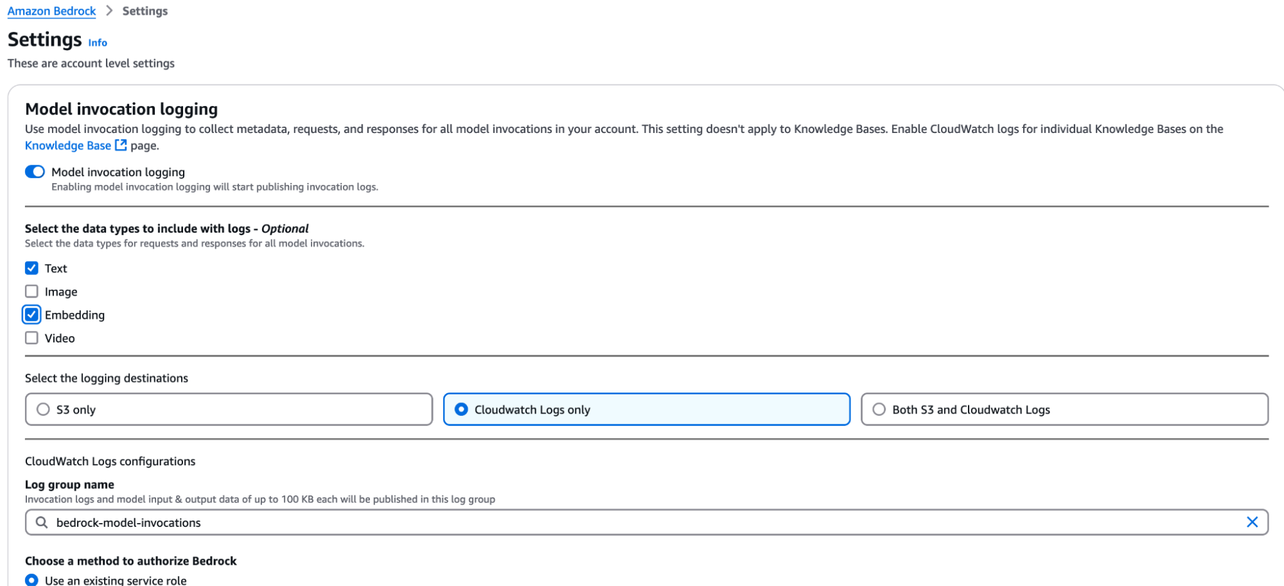The height and width of the screenshot is (586, 1284).
Task: Clear the log group name with X icon
Action: (1252, 522)
